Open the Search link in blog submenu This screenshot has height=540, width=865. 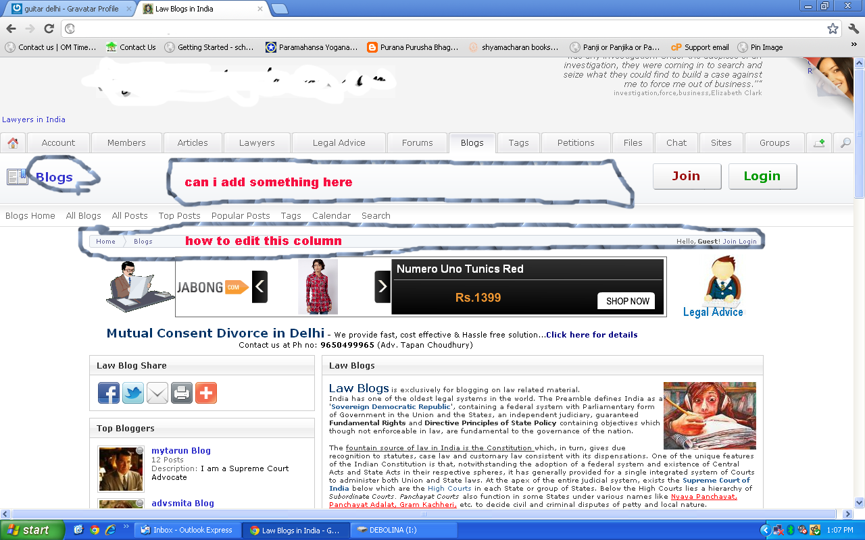tap(376, 216)
